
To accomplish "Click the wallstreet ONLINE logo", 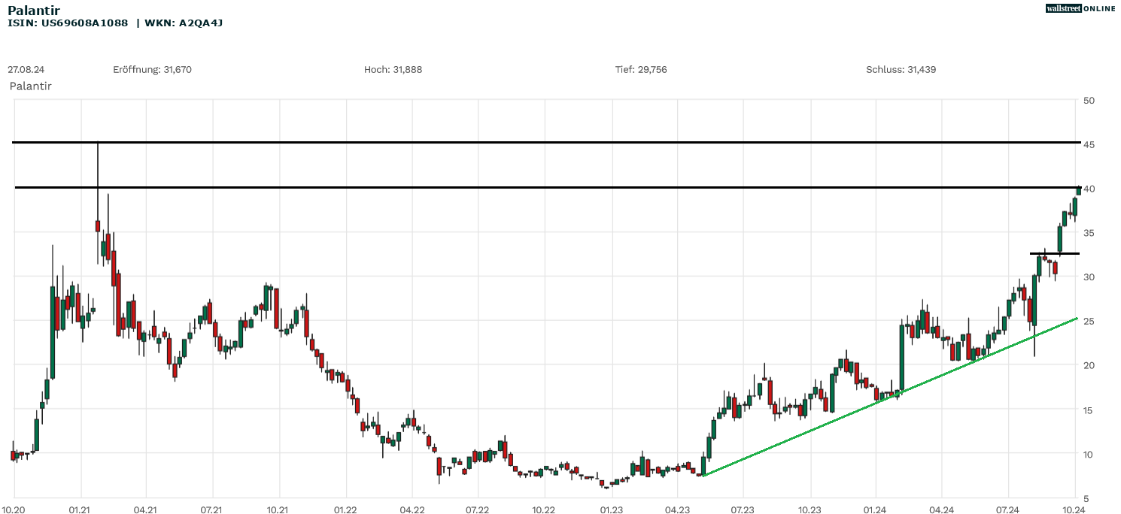I will [1080, 8].
